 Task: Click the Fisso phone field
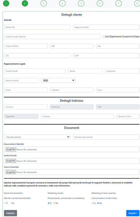coord(118,90)
